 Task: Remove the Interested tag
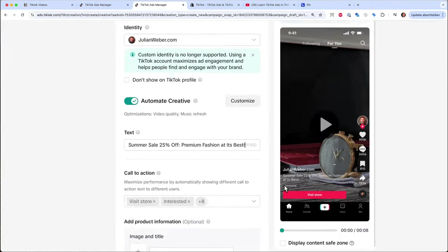tap(189, 202)
